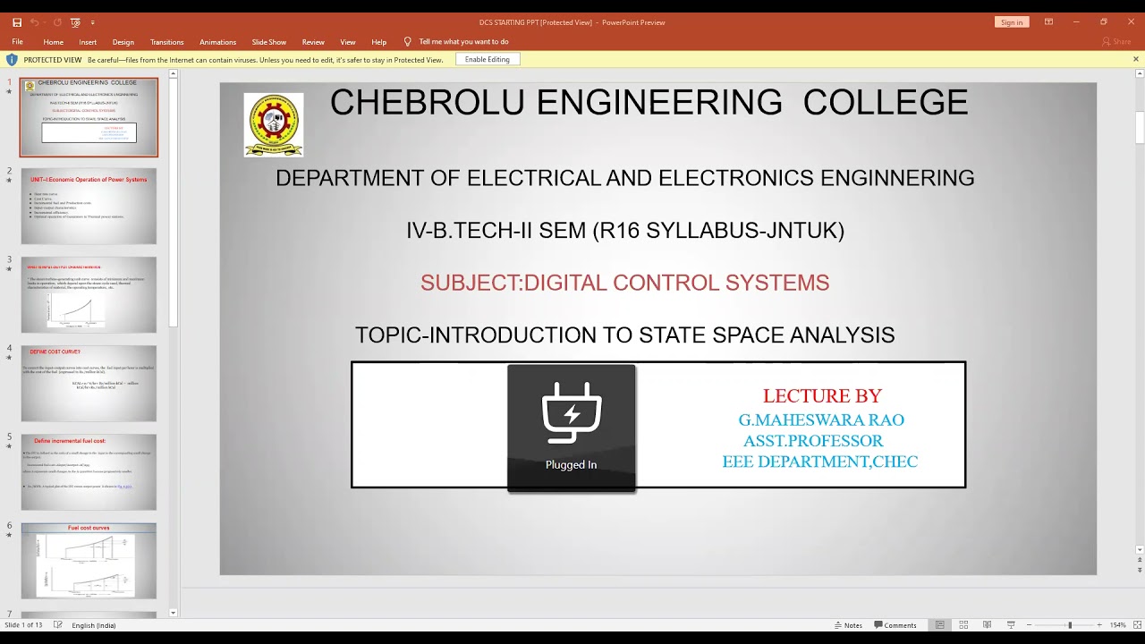Toggle the Notes pane
Image resolution: width=1145 pixels, height=644 pixels.
point(848,625)
